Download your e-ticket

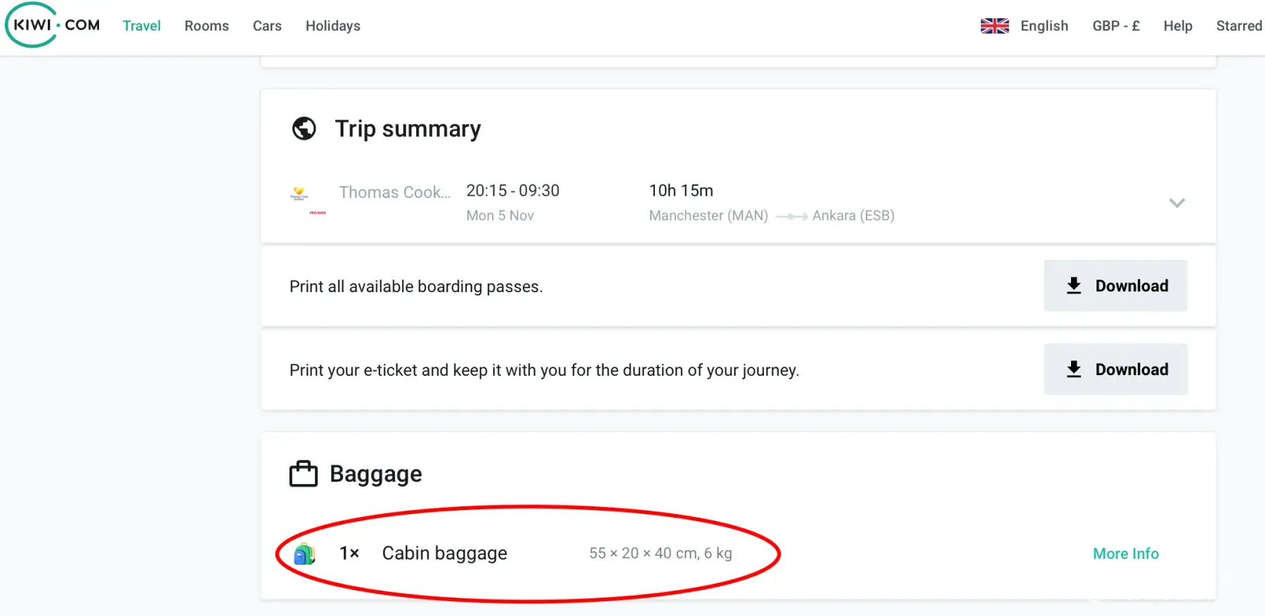coord(1115,369)
